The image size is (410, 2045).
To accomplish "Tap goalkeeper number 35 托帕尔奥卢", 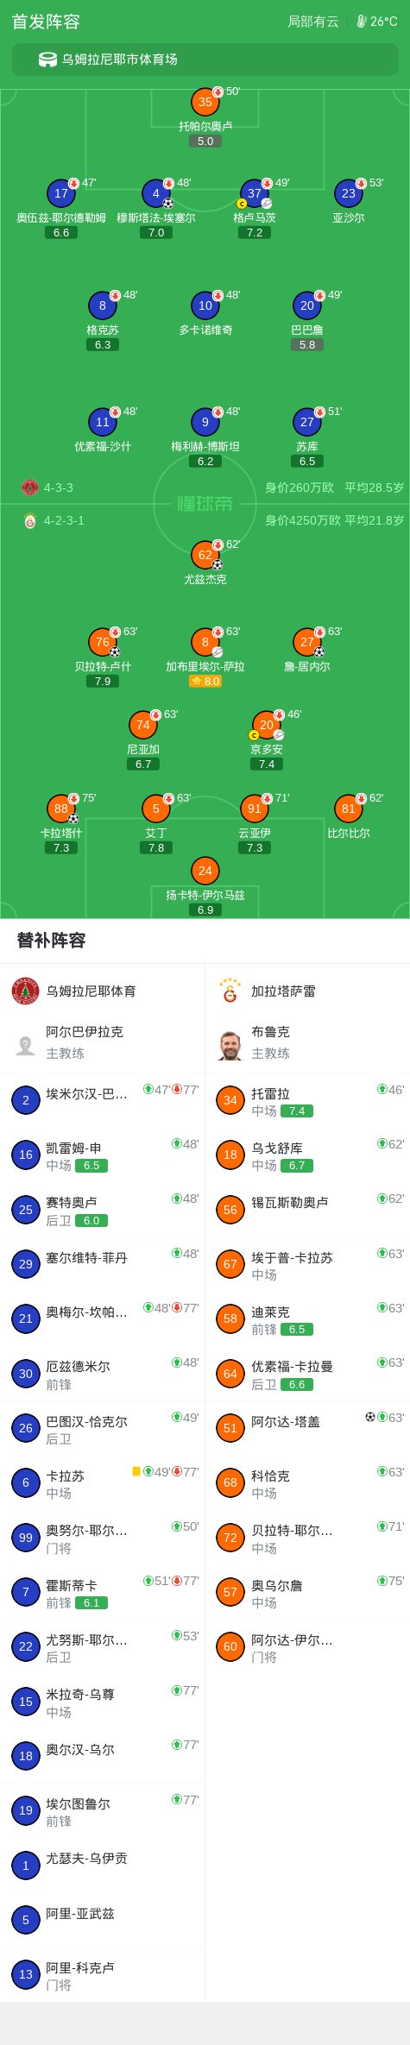I will point(205,102).
